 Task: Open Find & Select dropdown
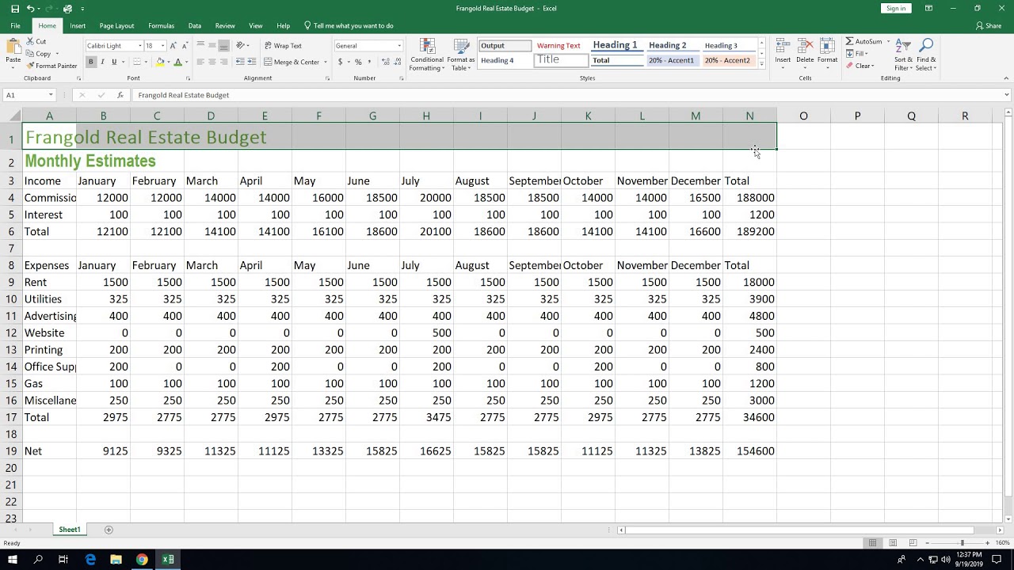926,55
